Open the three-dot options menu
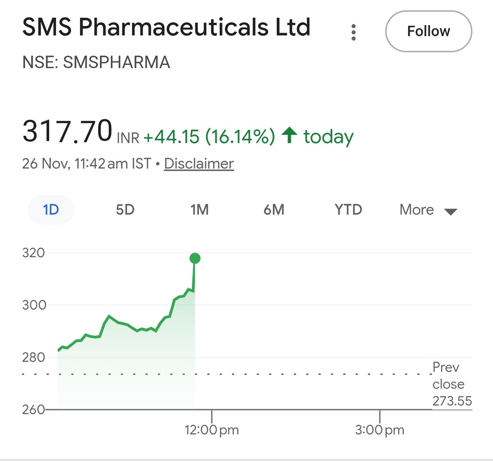 tap(353, 32)
